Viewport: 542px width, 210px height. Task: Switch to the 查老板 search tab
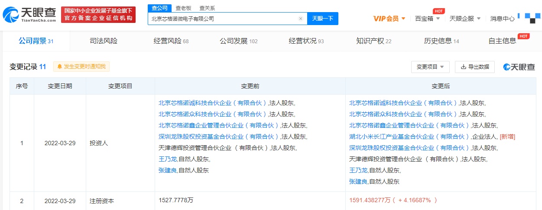coord(184,8)
